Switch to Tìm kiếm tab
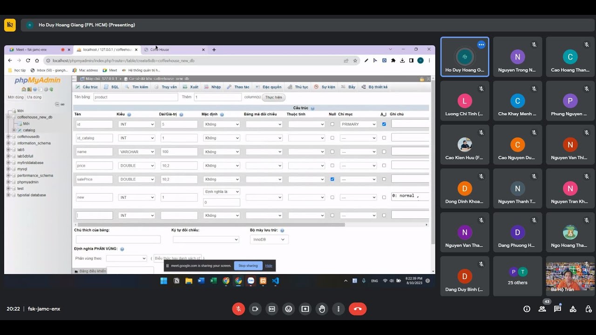 [x=136, y=87]
